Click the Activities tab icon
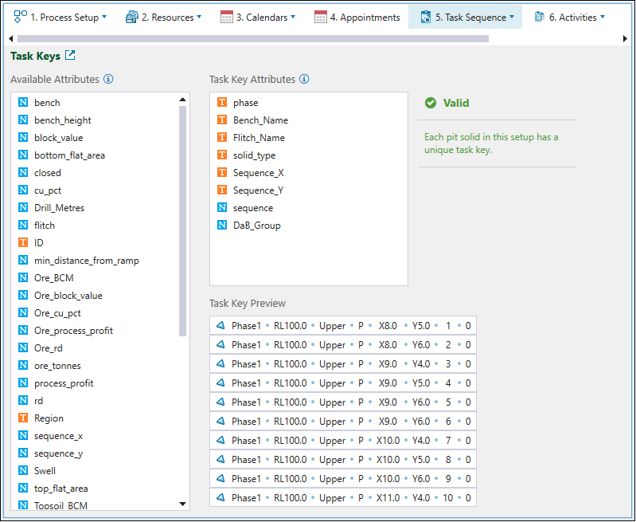 (540, 17)
